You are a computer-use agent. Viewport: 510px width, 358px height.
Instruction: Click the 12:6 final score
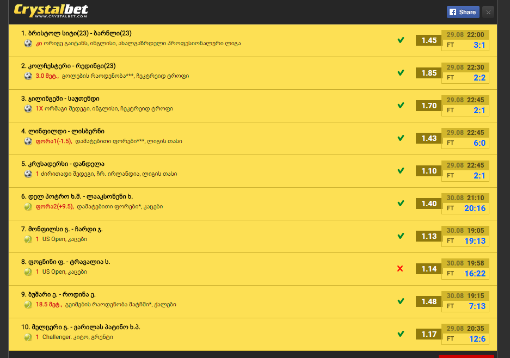(477, 339)
